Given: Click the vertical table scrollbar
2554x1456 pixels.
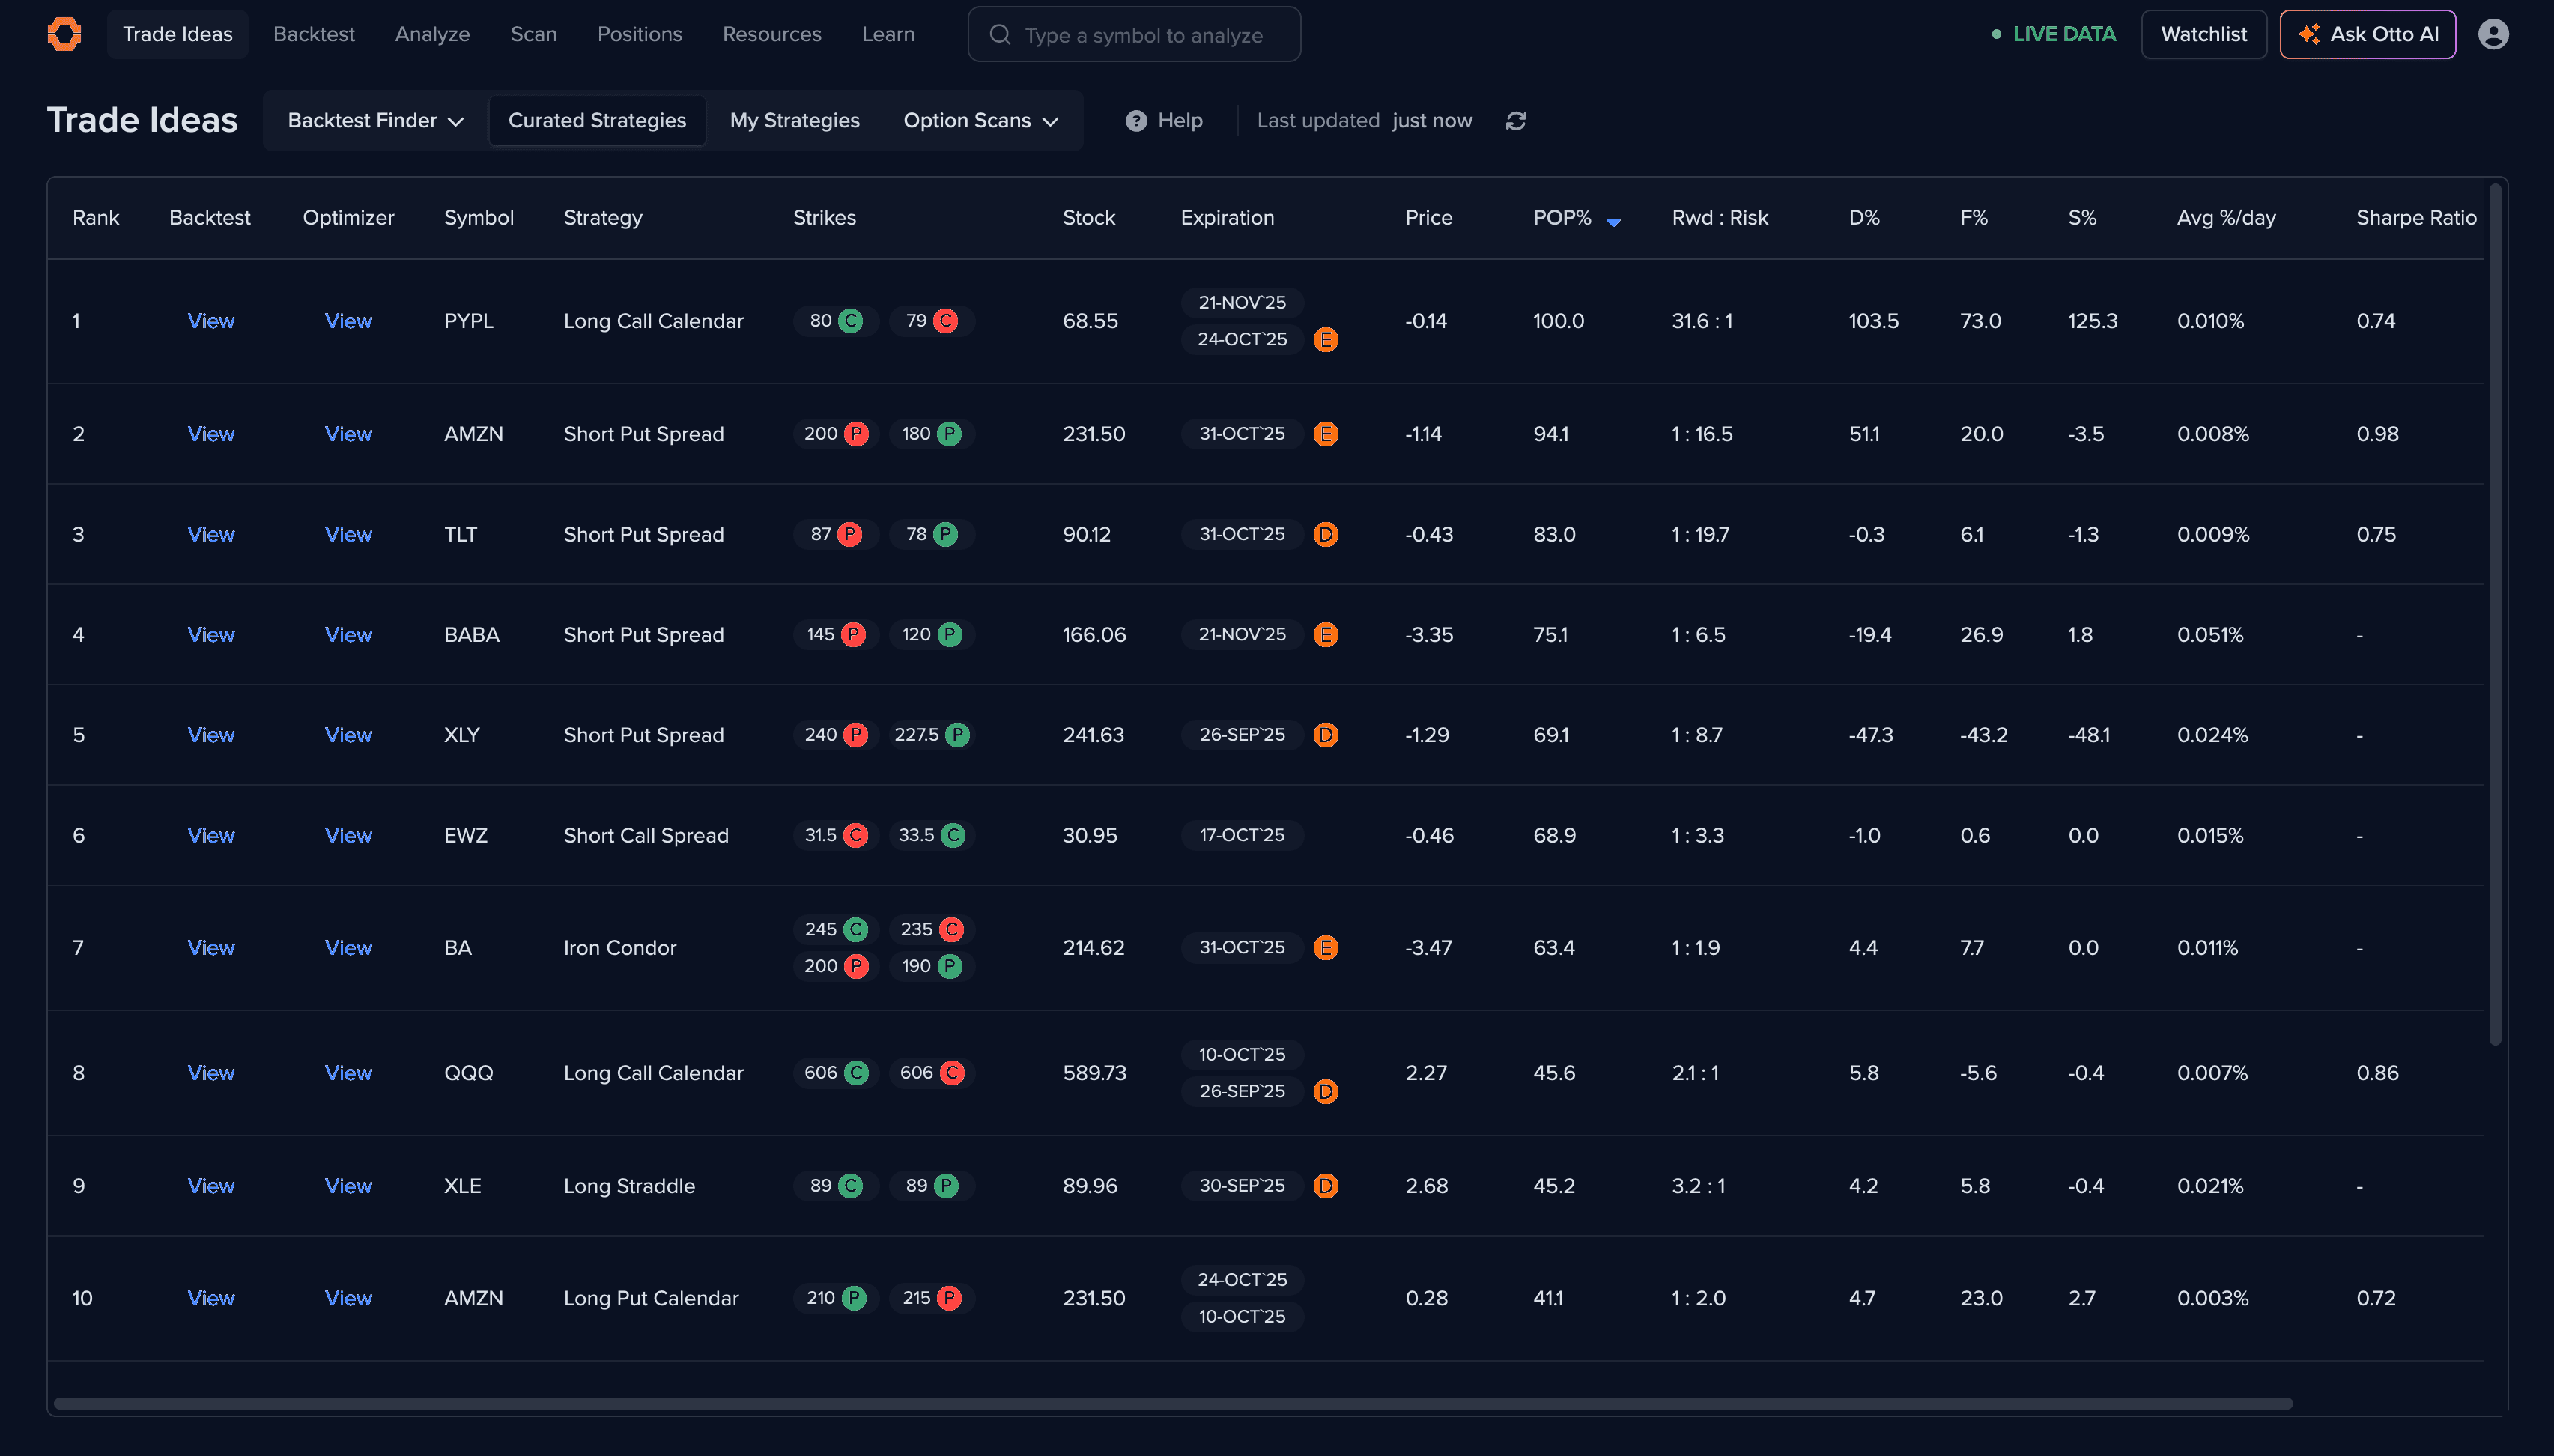Looking at the screenshot, I should pyautogui.click(x=2496, y=614).
